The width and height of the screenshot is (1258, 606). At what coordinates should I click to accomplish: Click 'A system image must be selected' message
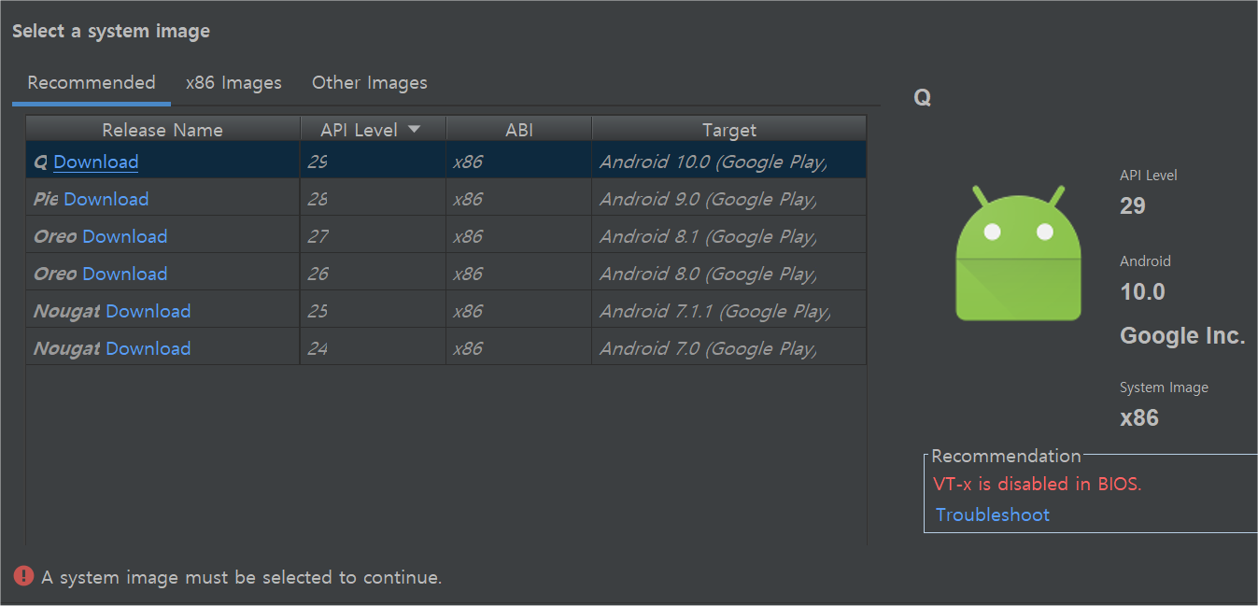click(242, 577)
